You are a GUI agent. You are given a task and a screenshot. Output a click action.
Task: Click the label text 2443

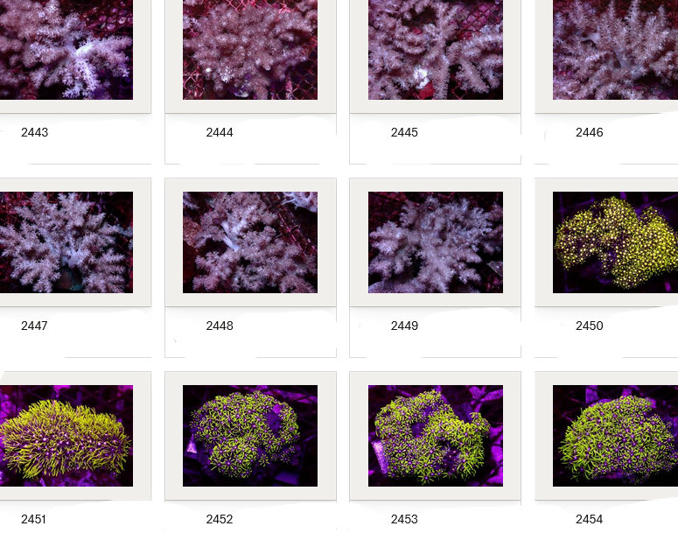(35, 132)
